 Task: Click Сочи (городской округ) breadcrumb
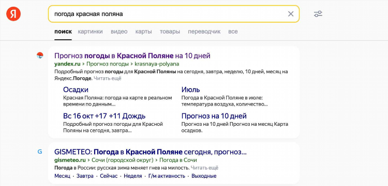(123, 160)
